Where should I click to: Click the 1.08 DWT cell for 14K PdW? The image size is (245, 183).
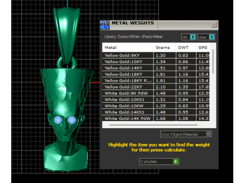pos(186,118)
